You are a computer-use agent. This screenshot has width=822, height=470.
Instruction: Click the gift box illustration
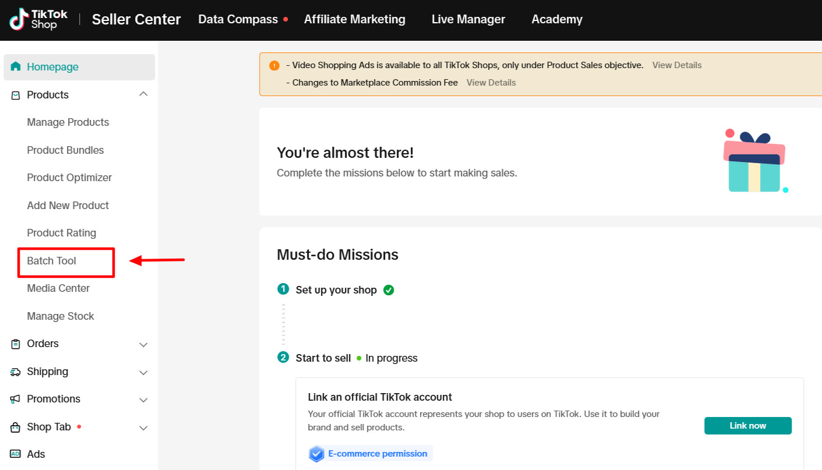tap(755, 161)
